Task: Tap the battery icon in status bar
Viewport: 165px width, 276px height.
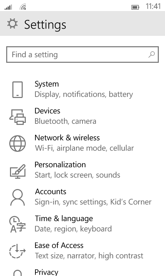Action: click(135, 7)
